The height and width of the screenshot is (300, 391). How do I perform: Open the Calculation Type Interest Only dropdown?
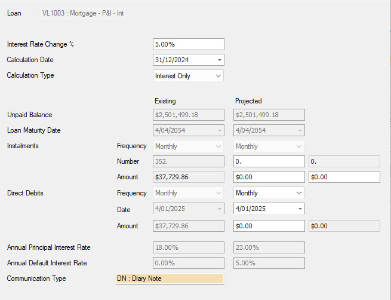188,76
